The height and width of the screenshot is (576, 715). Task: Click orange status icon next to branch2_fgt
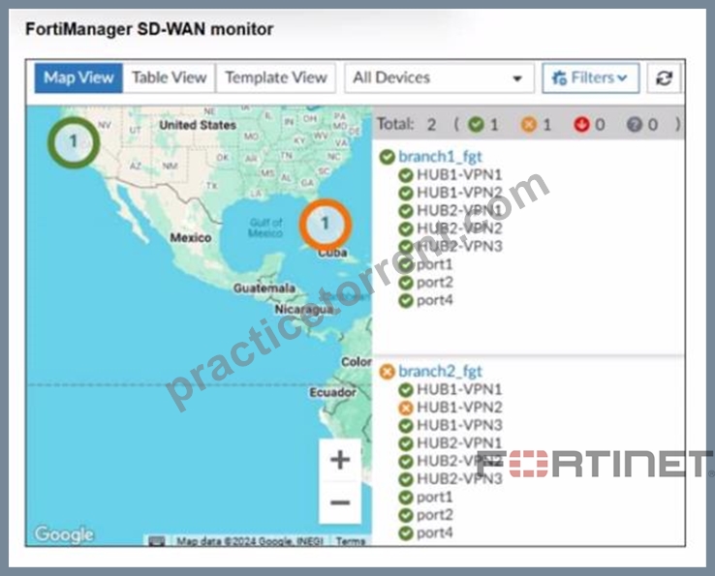pos(387,372)
